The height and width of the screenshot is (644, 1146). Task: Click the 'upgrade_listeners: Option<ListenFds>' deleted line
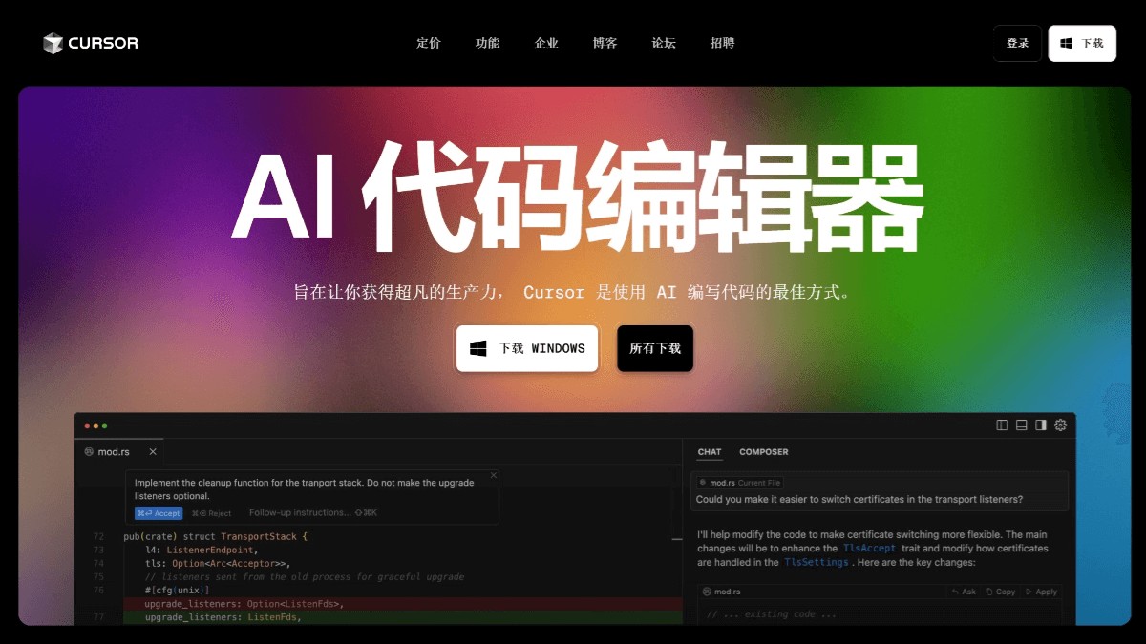pos(244,604)
